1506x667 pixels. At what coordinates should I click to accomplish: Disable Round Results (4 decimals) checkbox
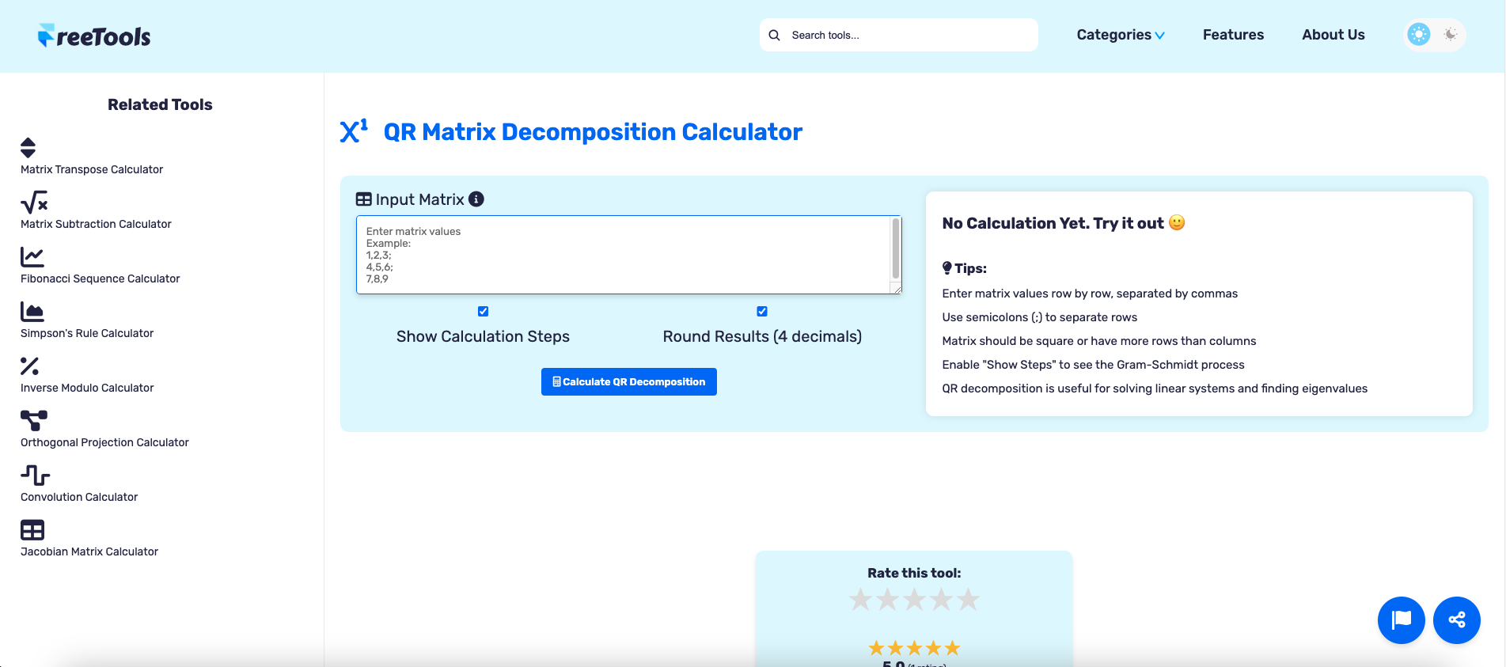pos(762,312)
